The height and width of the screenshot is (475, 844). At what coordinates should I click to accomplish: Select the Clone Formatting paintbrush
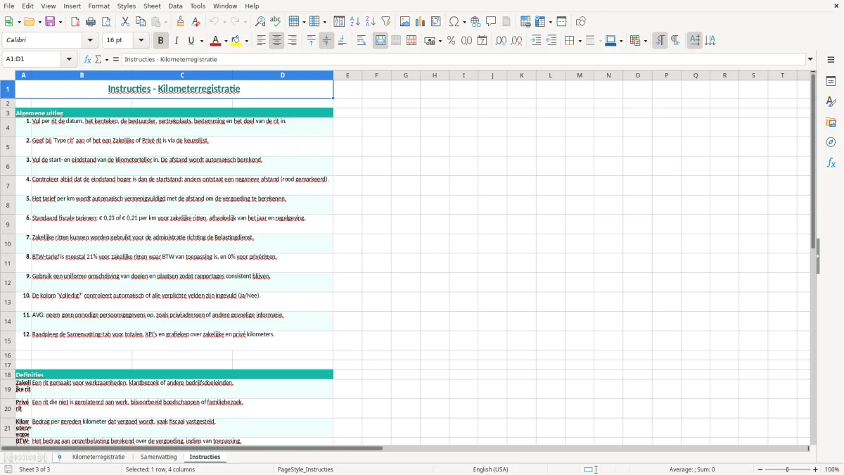coord(181,22)
